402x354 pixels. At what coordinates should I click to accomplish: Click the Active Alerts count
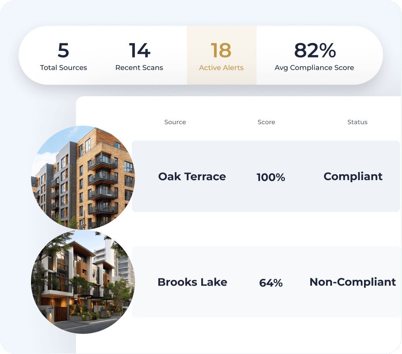tap(221, 51)
